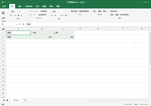151x106 pixels.
Task: Switch to the 开始 (Home) ribbon tab
Action: pos(12,6)
